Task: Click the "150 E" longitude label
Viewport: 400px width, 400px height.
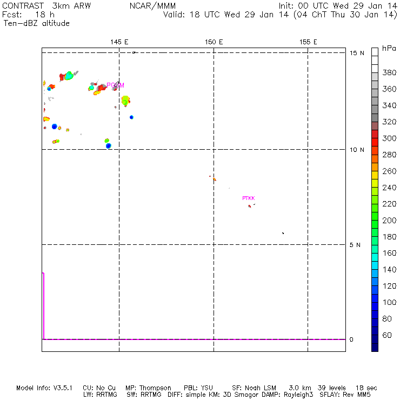Action: tap(214, 42)
